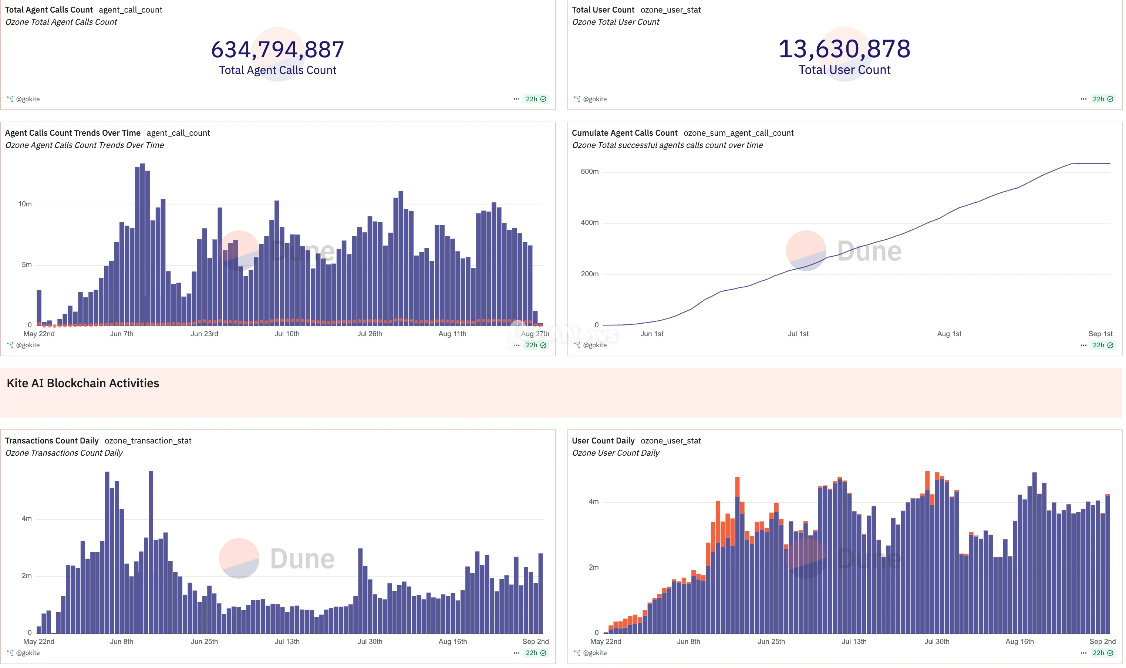Expand three-dot options in Cumulate Agent Calls Count panel
Viewport: 1126px width, 668px height.
click(1083, 345)
